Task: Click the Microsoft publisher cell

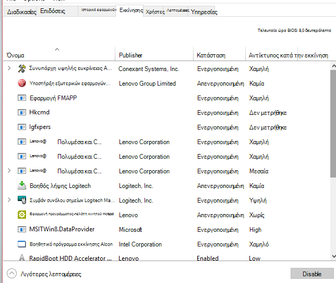Action: coord(130,230)
